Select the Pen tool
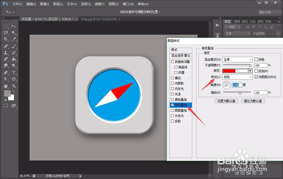 tap(6, 73)
